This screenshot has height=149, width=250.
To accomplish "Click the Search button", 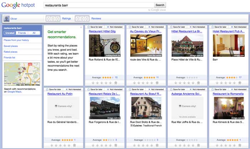I will pyautogui.click(x=160, y=5).
